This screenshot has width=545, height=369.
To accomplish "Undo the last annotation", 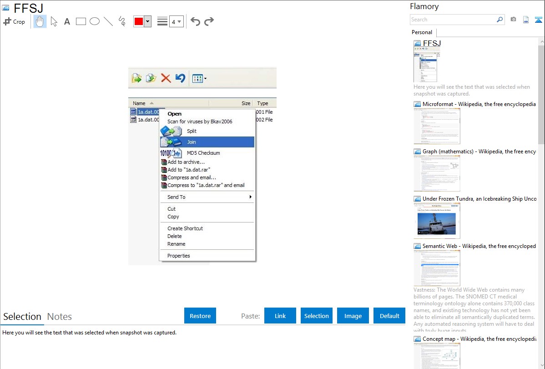I will click(195, 21).
